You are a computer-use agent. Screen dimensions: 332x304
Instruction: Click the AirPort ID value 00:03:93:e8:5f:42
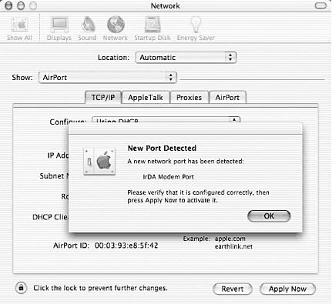[x=126, y=246]
